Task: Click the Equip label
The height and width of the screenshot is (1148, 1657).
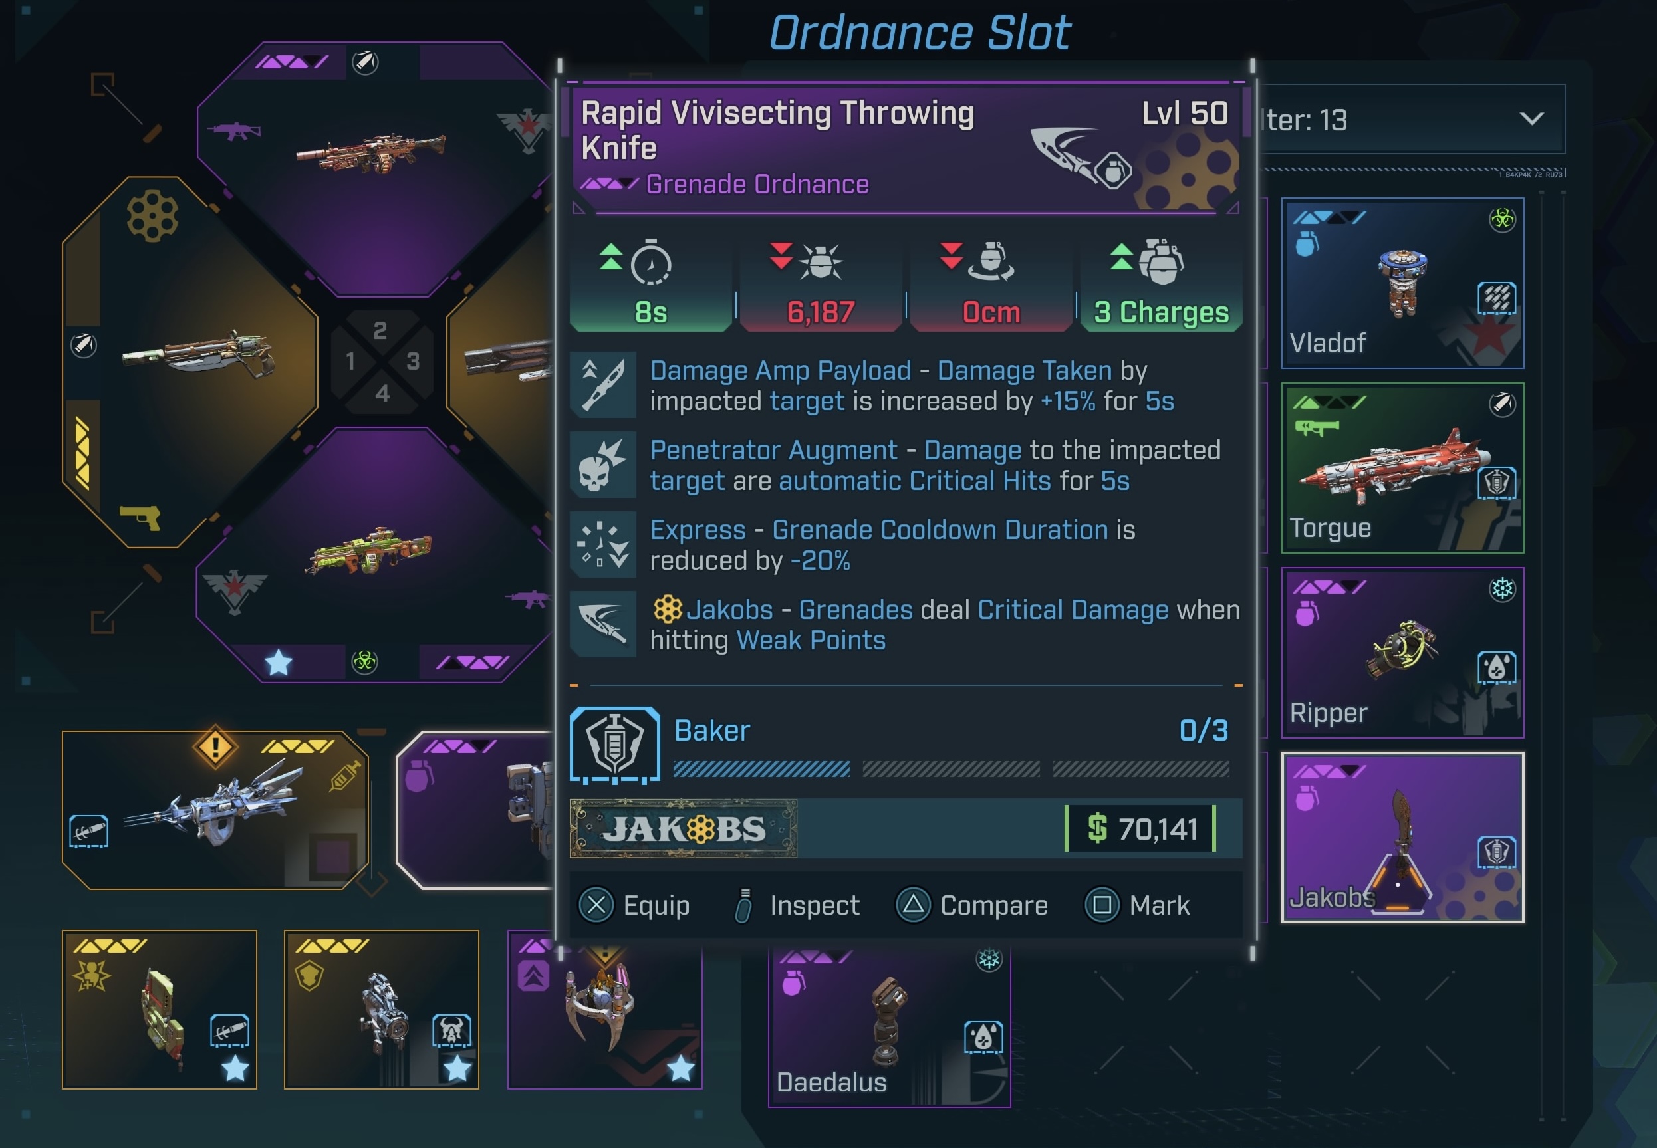Action: point(656,905)
